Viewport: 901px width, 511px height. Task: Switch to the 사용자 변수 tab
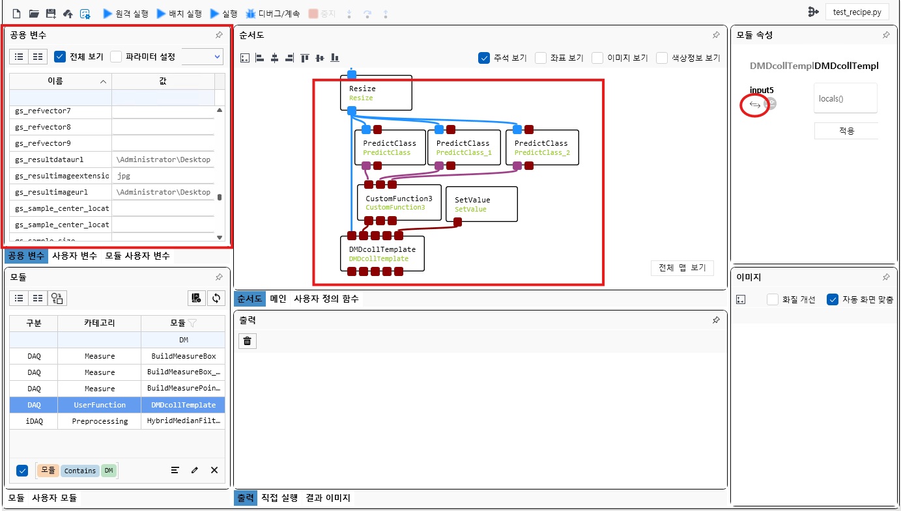tap(75, 256)
